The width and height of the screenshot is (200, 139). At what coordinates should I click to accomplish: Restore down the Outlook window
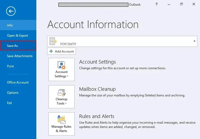[x=181, y=4]
